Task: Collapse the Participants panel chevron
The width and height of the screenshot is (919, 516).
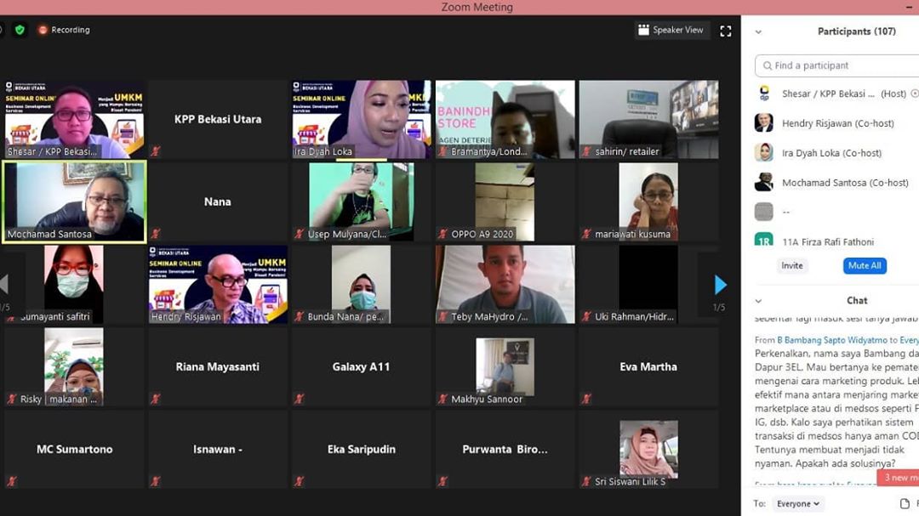Action: coord(758,31)
